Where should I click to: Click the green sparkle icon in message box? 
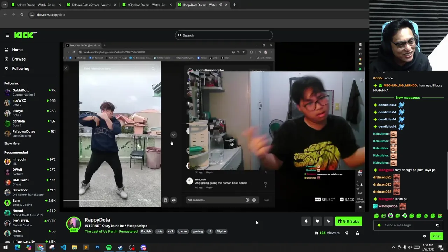(x=379, y=225)
